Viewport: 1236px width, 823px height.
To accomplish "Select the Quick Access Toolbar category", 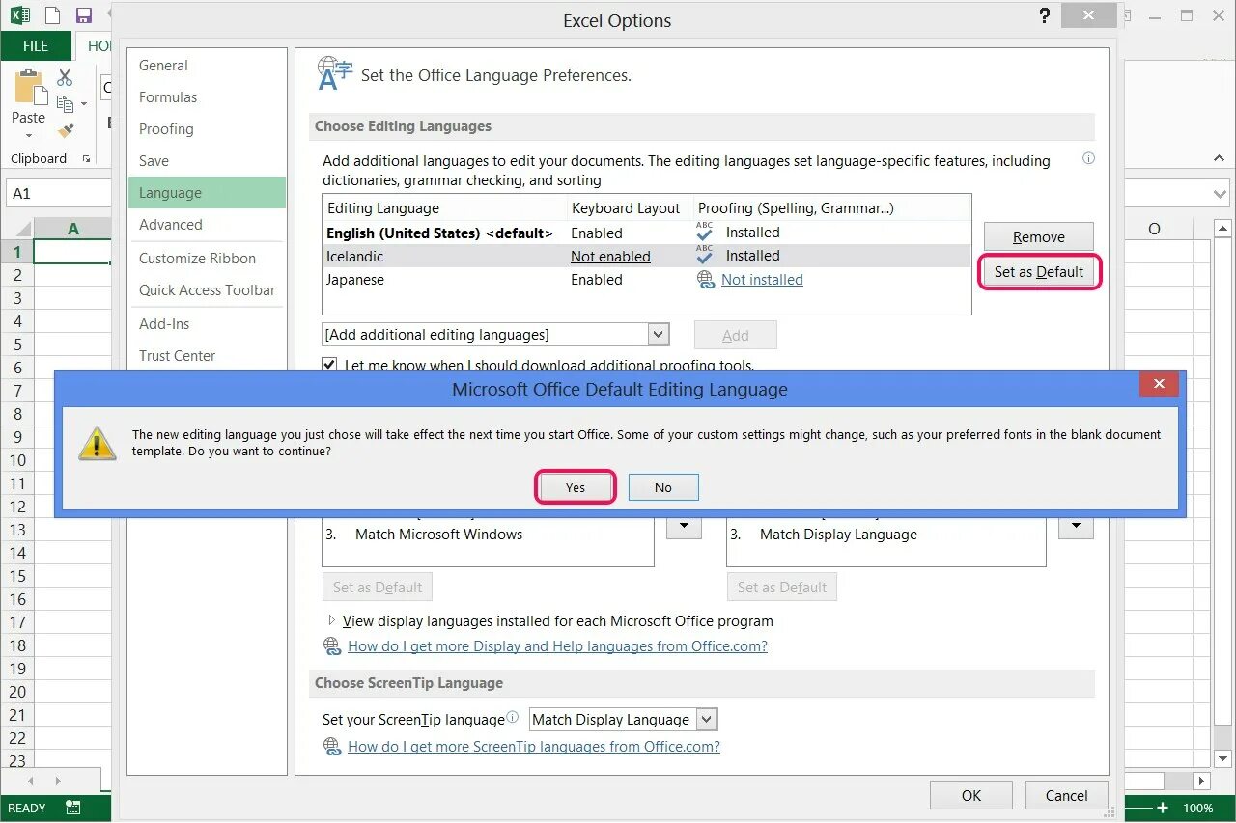I will point(207,290).
